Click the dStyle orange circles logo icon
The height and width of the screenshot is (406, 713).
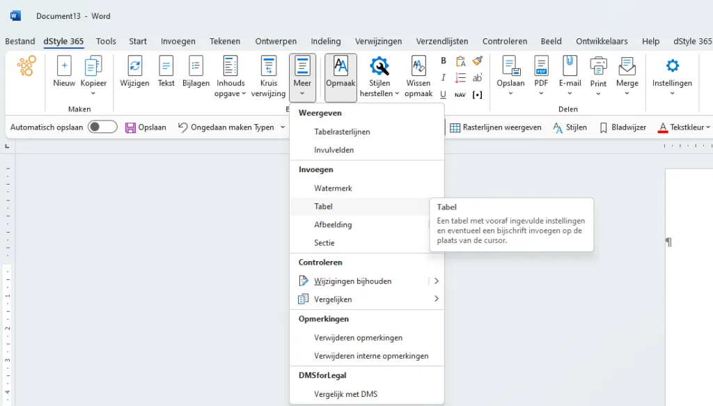26,66
